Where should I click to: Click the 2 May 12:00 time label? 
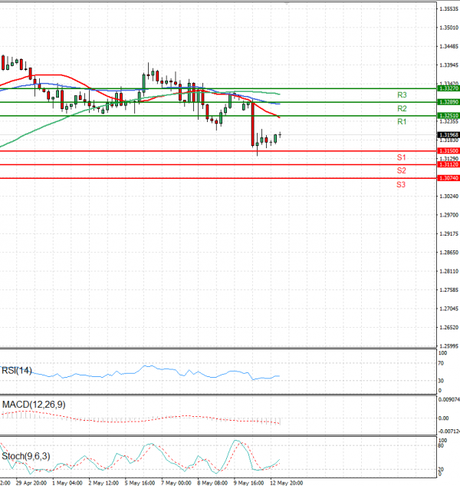click(x=103, y=483)
